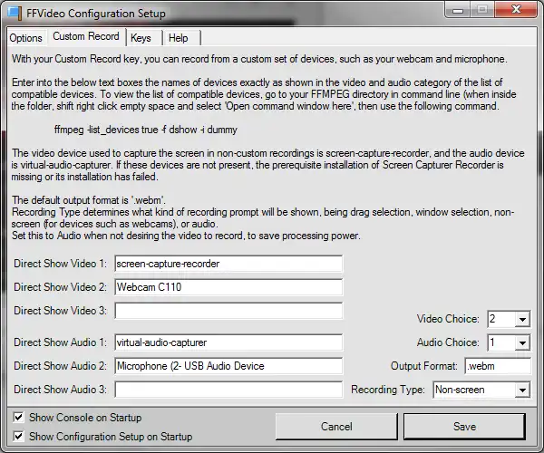This screenshot has height=453, width=544.
Task: Uncheck Show Console on Startup
Action: pyautogui.click(x=18, y=418)
